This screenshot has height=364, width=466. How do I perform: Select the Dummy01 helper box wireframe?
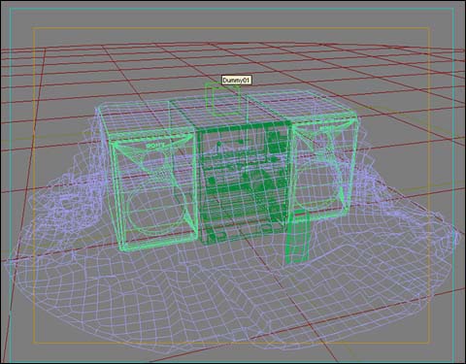[223, 99]
